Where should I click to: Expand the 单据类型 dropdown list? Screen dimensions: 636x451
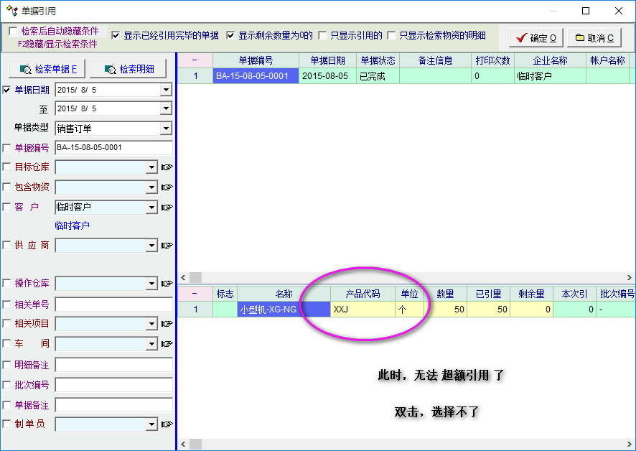166,129
